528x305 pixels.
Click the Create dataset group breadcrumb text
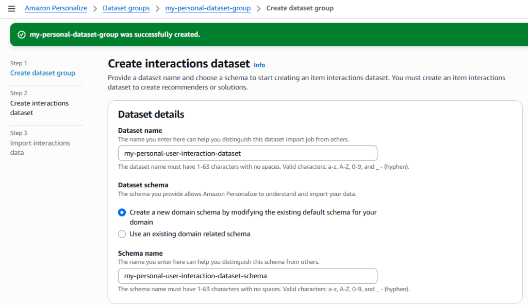click(x=300, y=8)
